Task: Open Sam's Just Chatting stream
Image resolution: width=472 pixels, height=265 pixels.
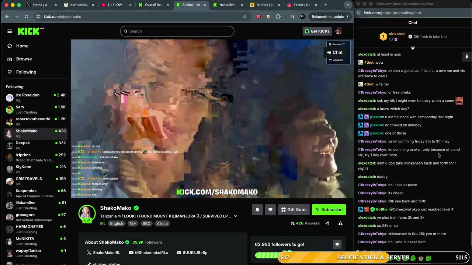Action: click(35, 109)
